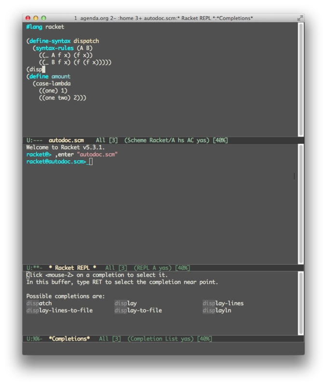Click the autodoc.scm buffer scrollbar

(x=300, y=80)
